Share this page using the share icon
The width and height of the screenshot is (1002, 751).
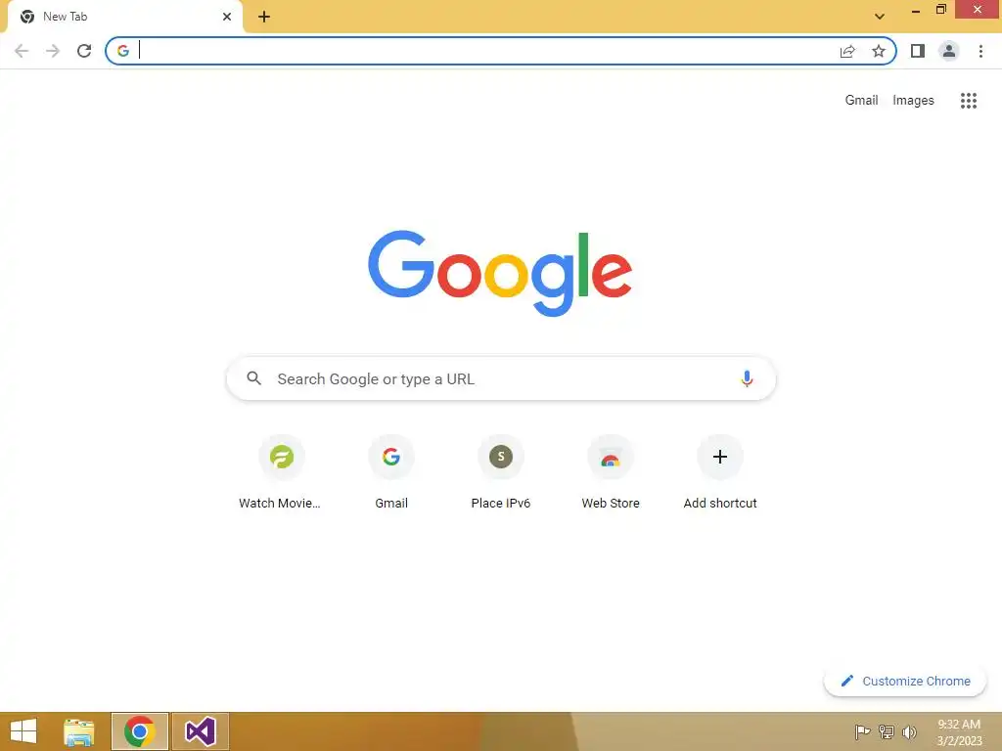847,51
